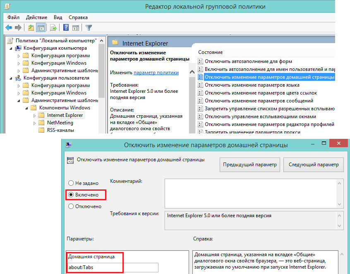Click the folder icon of 'RSS-каналы'
Image resolution: width=350 pixels, height=274 pixels.
[x=41, y=130]
